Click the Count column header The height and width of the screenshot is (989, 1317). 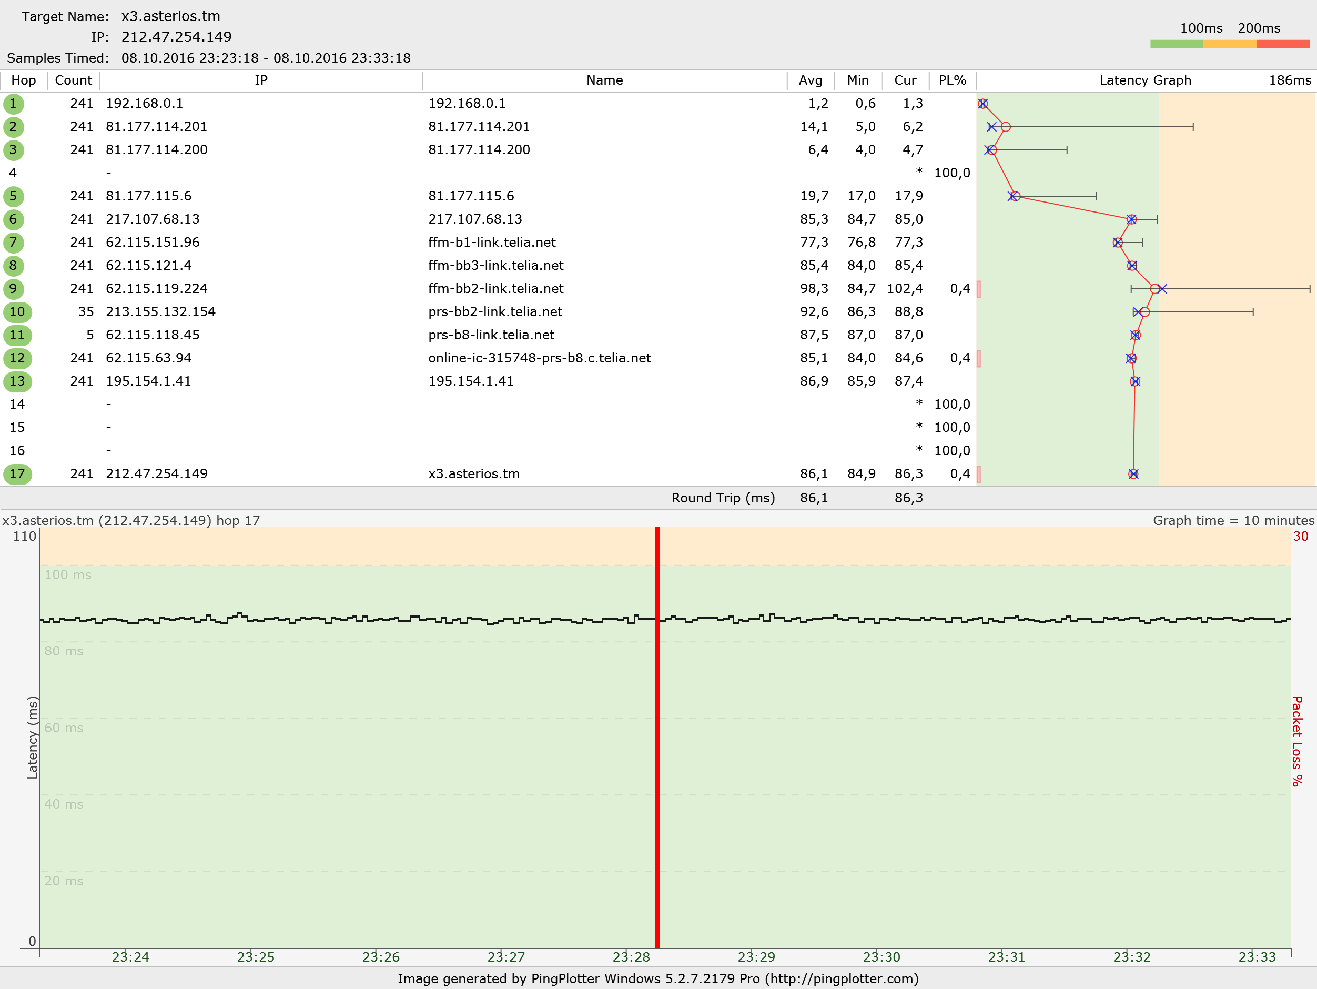point(73,80)
